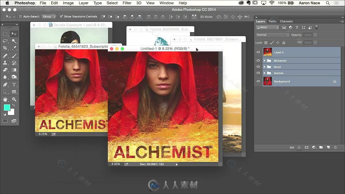This screenshot has height=194, width=345.
Task: Open the Layer menu
Action: pos(84,3)
